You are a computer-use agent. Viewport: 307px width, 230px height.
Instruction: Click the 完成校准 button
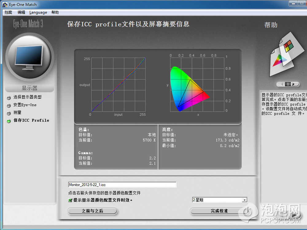click(x=219, y=211)
